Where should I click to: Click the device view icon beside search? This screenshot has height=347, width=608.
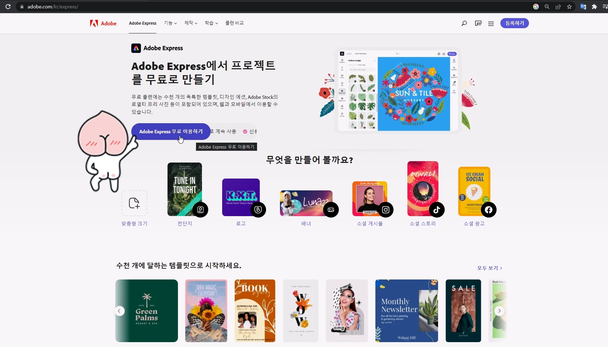click(x=478, y=23)
